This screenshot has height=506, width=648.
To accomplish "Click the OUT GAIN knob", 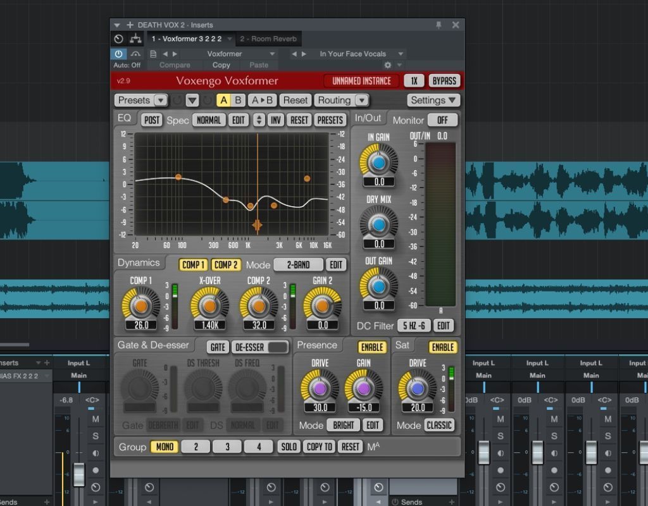I will pos(378,287).
